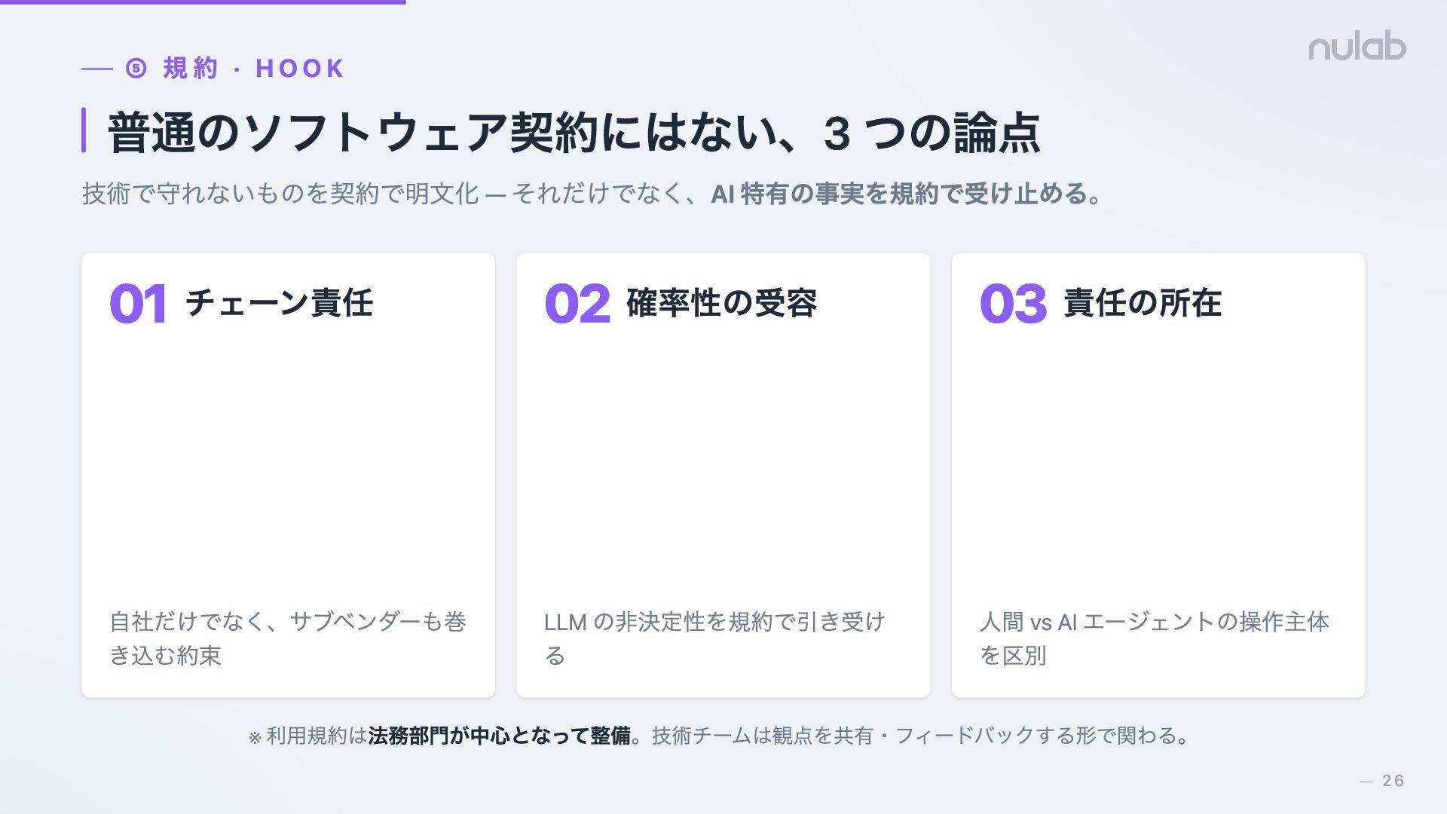Image resolution: width=1447 pixels, height=814 pixels.
Task: Click the purple 01 card number
Action: click(x=138, y=304)
